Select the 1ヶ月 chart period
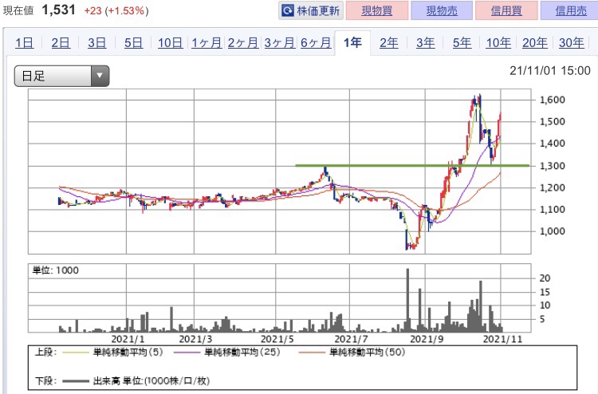Screen dimensions: 598x394 (207, 43)
